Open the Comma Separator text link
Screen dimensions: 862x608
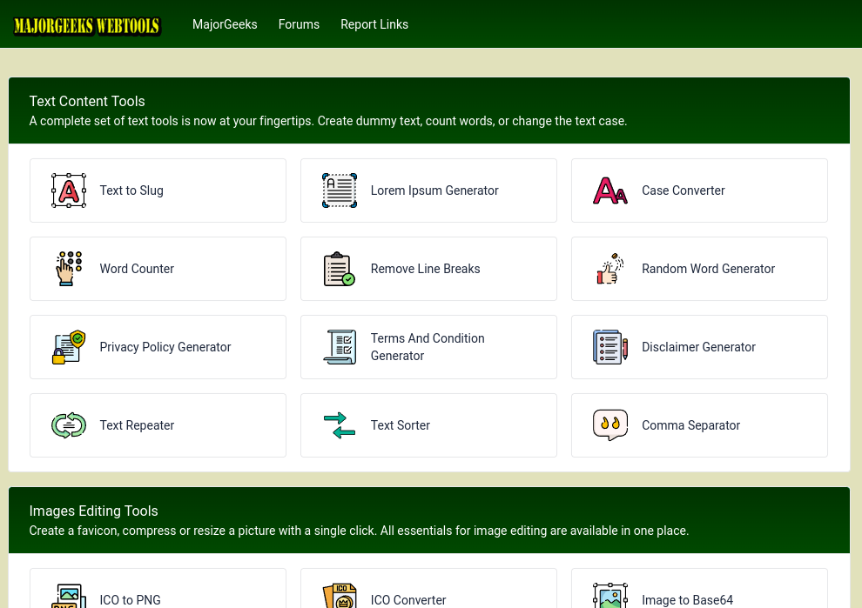click(x=690, y=425)
